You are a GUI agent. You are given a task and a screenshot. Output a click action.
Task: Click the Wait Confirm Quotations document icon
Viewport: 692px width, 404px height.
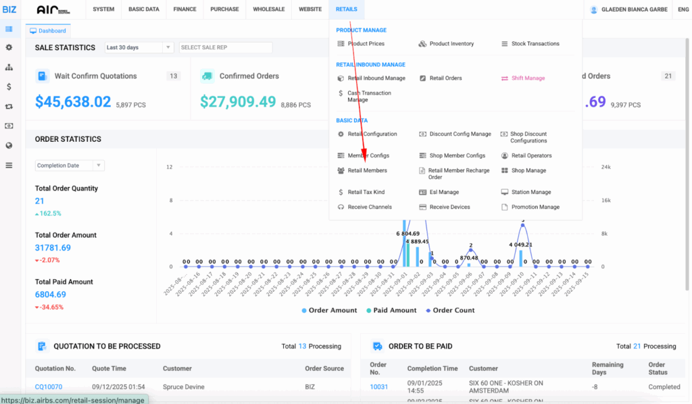(x=43, y=76)
